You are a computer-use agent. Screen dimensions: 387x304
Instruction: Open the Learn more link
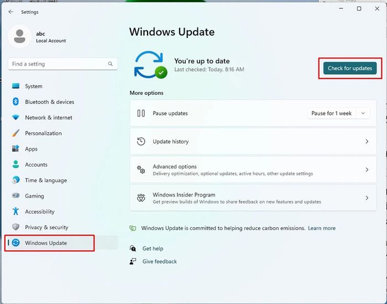point(322,228)
